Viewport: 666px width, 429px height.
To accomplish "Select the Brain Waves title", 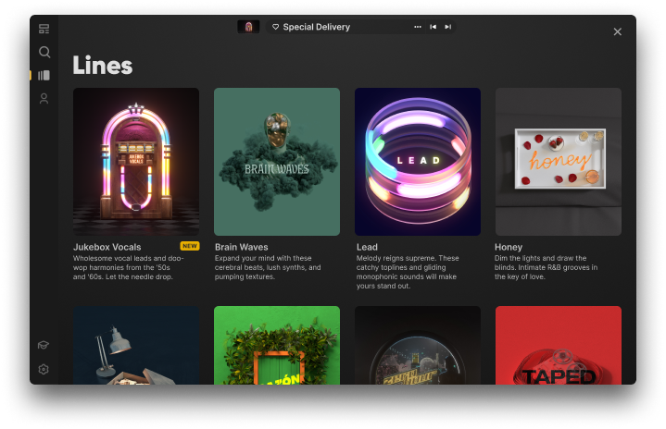I will coord(241,247).
